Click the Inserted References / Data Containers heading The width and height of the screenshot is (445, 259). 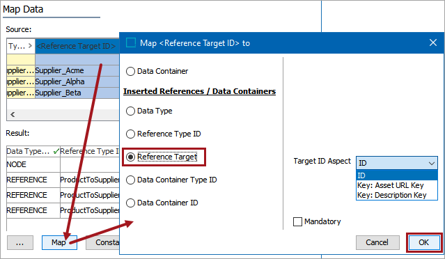coord(199,91)
